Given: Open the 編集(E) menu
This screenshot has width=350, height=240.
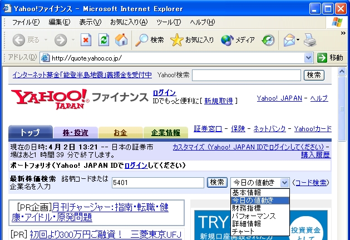Looking at the screenshot, I should (59, 22).
